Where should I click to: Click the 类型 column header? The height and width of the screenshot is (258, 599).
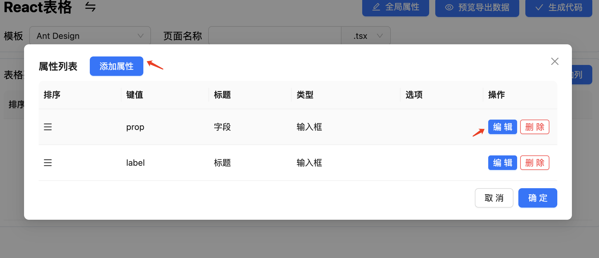305,95
